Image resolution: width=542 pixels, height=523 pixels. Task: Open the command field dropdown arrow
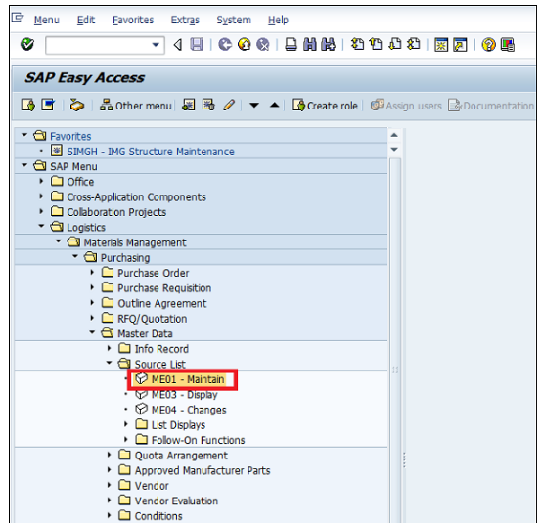[x=156, y=45]
